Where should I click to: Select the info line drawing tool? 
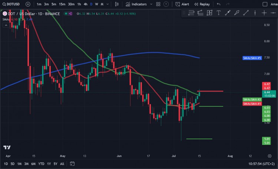click(228, 13)
